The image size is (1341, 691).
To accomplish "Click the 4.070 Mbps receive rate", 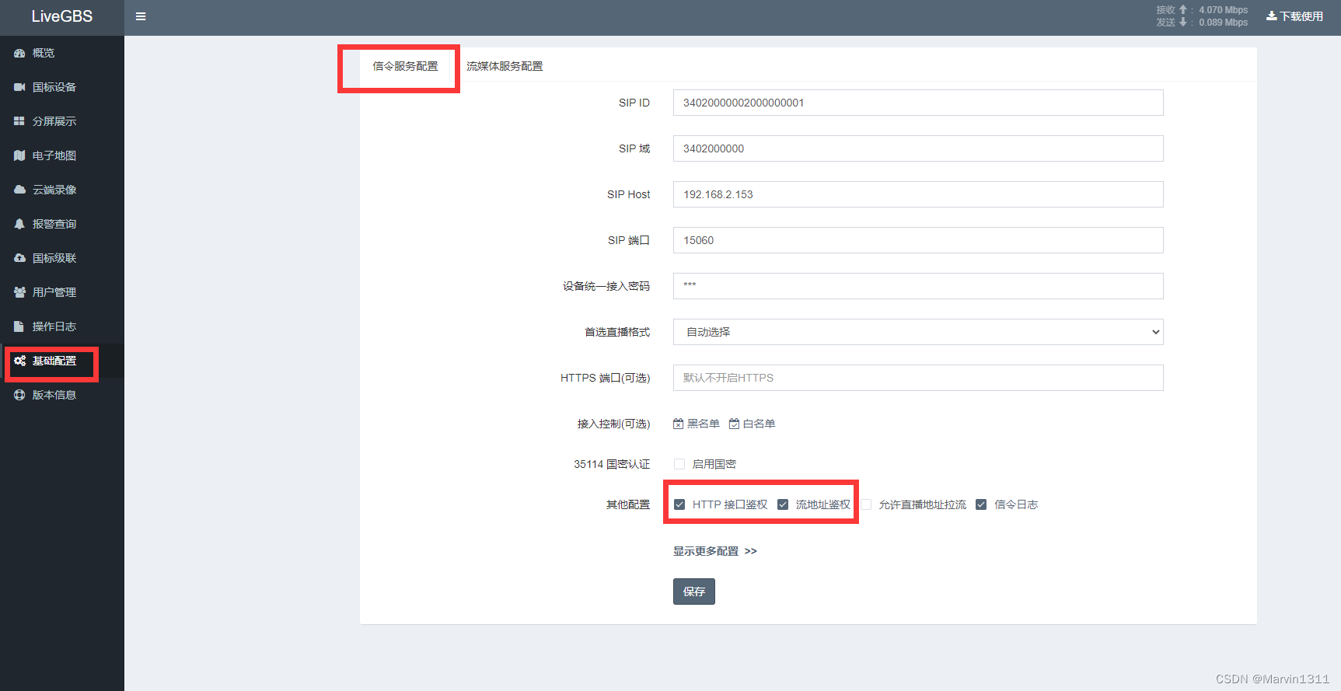I will point(1223,10).
